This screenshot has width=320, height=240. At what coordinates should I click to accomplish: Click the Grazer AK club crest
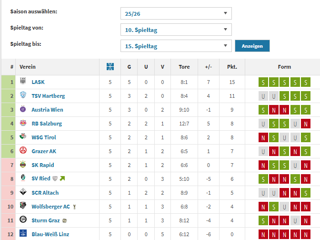23,151
